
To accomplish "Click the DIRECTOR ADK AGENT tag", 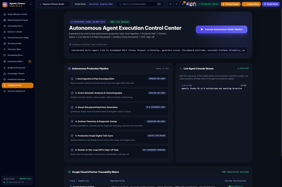I will tap(157, 93).
